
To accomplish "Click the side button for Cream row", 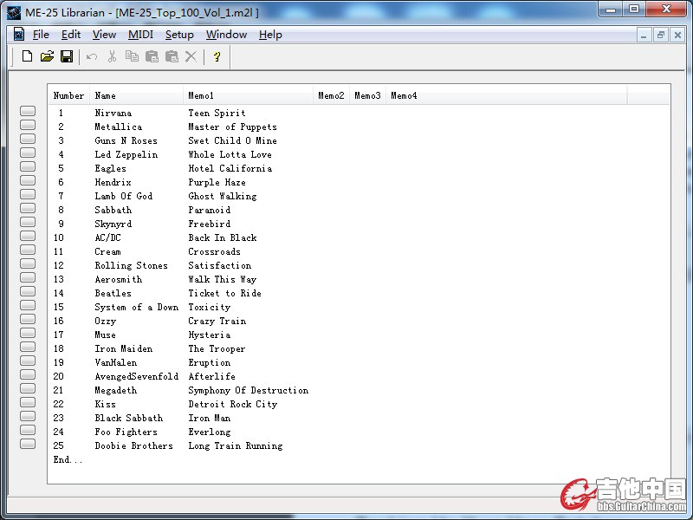I will (28, 250).
